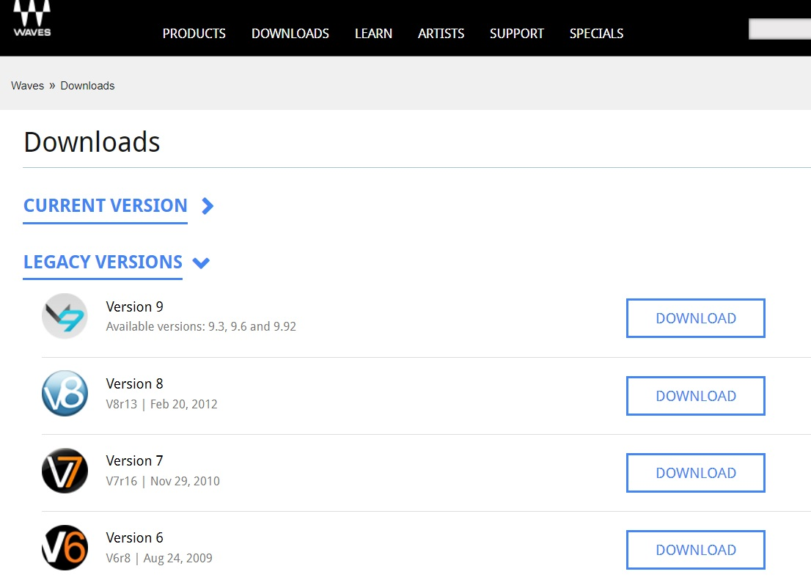This screenshot has height=588, width=811.
Task: Expand the Current Version section arrow
Action: 208,206
